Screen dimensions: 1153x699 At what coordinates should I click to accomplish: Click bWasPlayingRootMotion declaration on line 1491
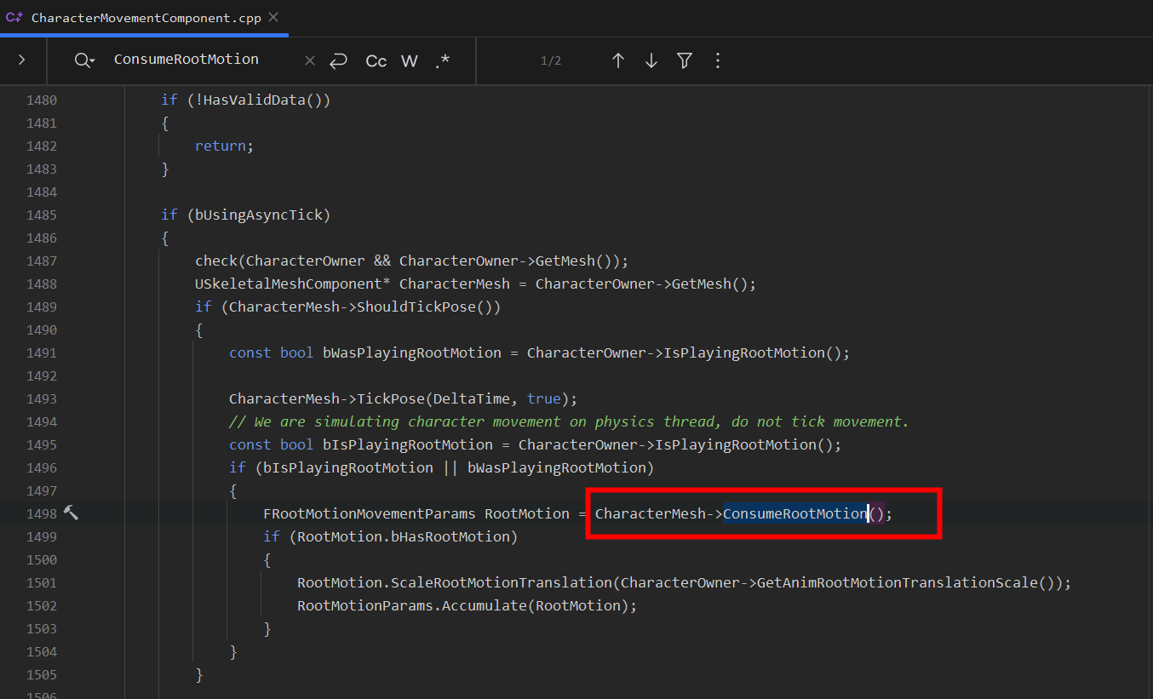coord(412,352)
